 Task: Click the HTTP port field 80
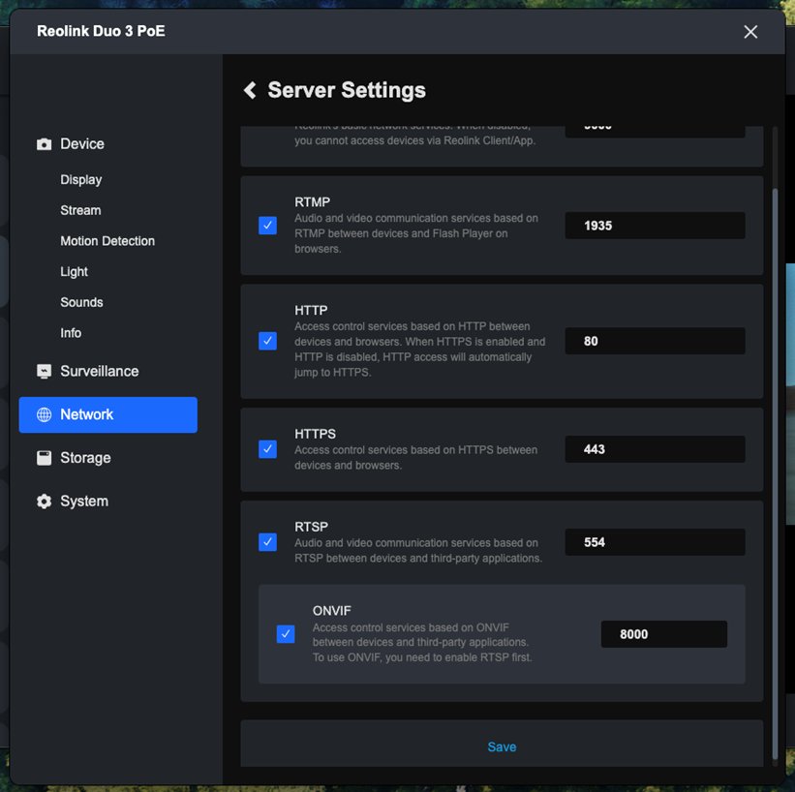pos(655,341)
